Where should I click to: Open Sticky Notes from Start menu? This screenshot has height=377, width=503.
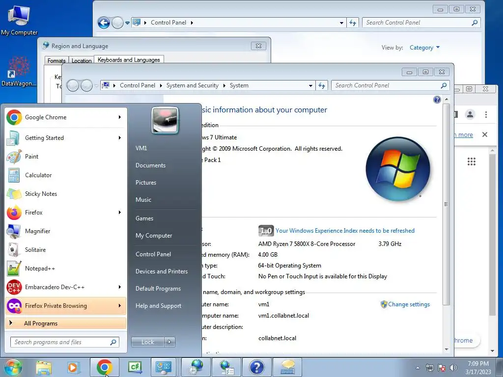tap(66, 193)
